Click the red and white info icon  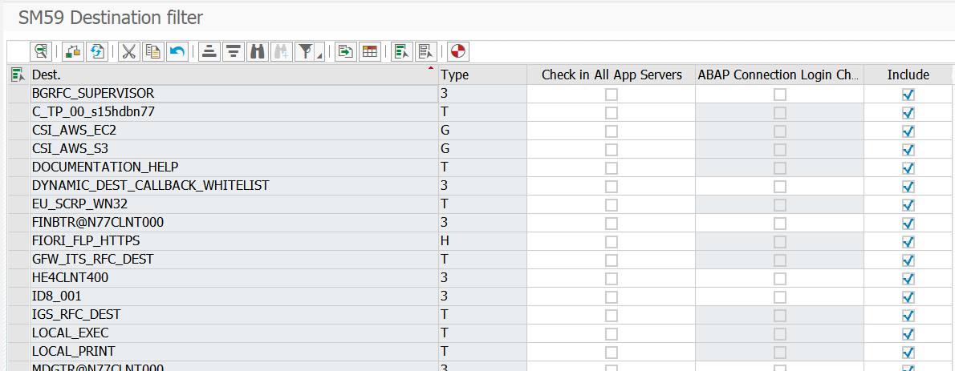457,52
